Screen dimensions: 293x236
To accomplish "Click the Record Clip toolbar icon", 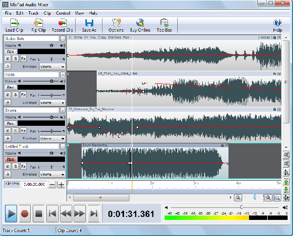I will point(63,22).
